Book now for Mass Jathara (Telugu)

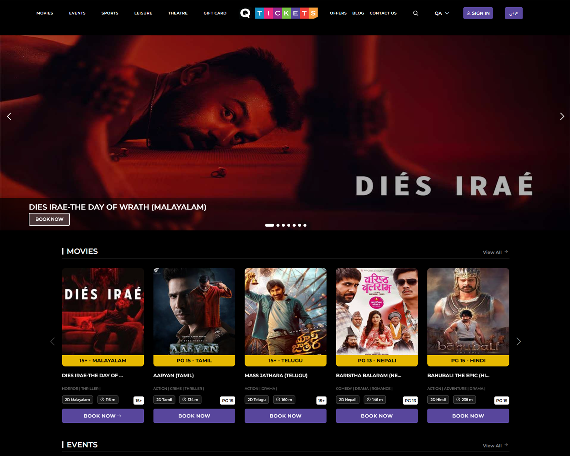(x=285, y=416)
